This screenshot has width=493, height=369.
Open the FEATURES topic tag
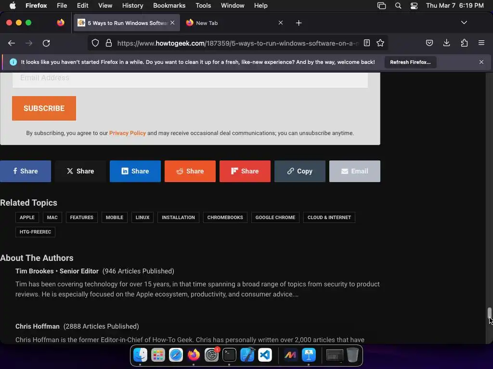tap(82, 218)
